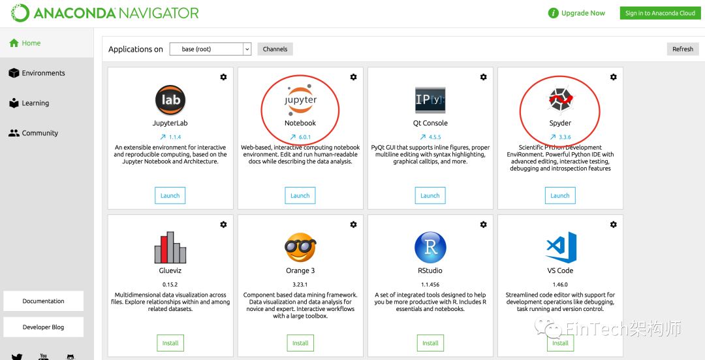The width and height of the screenshot is (705, 360).
Task: Open the gear options on RStudio tile
Action: 483,225
